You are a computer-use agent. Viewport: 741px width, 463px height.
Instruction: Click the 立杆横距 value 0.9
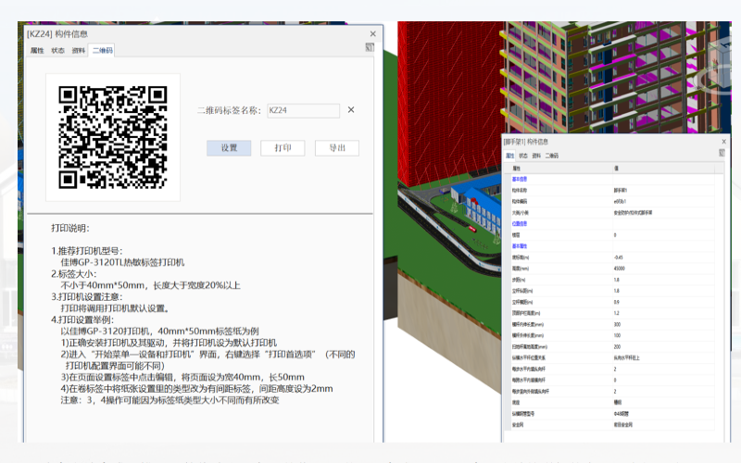[616, 302]
